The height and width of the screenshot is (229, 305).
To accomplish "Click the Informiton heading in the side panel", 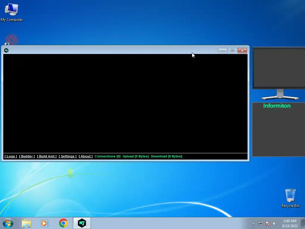I will pos(277,106).
